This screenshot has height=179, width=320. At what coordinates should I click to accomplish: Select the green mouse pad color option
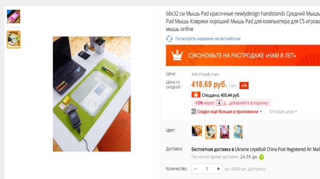(210, 132)
